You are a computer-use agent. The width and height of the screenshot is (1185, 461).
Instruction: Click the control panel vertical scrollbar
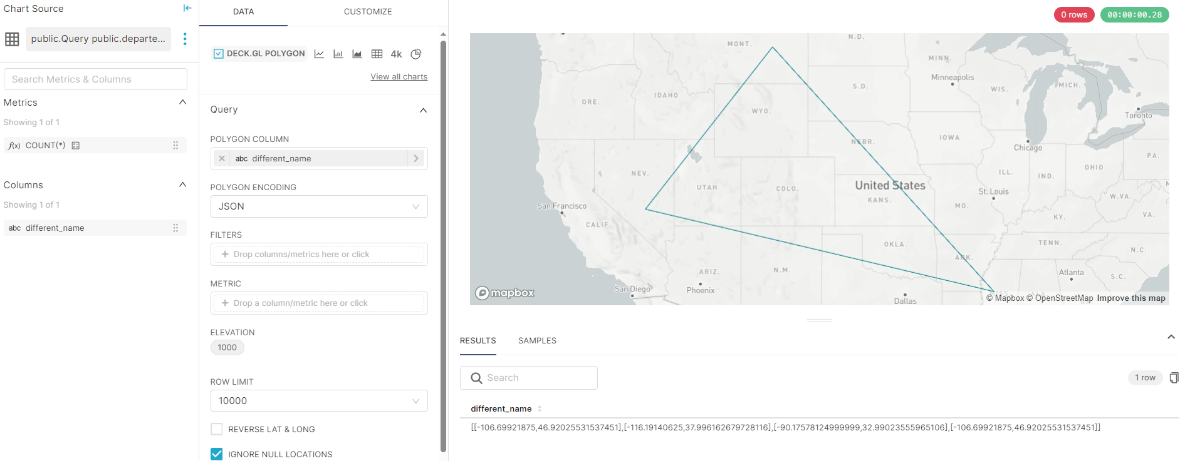click(x=443, y=246)
